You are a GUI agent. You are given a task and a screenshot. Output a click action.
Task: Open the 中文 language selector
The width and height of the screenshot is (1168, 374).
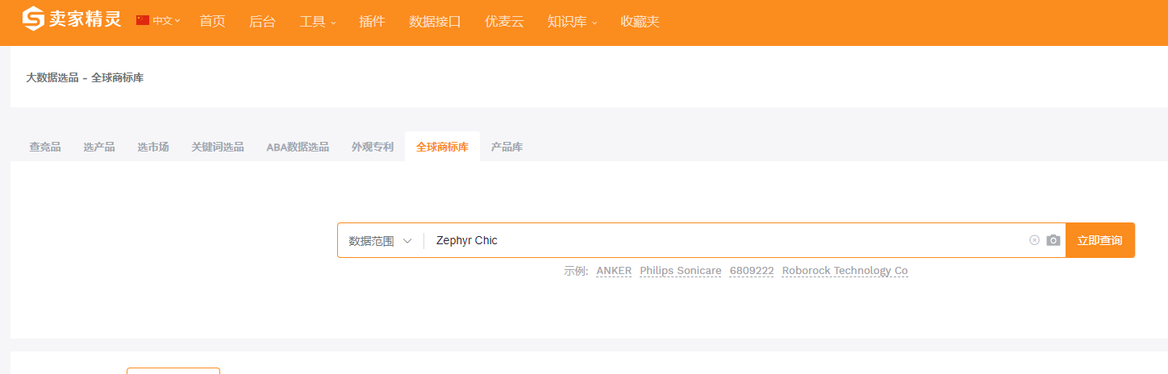[166, 20]
